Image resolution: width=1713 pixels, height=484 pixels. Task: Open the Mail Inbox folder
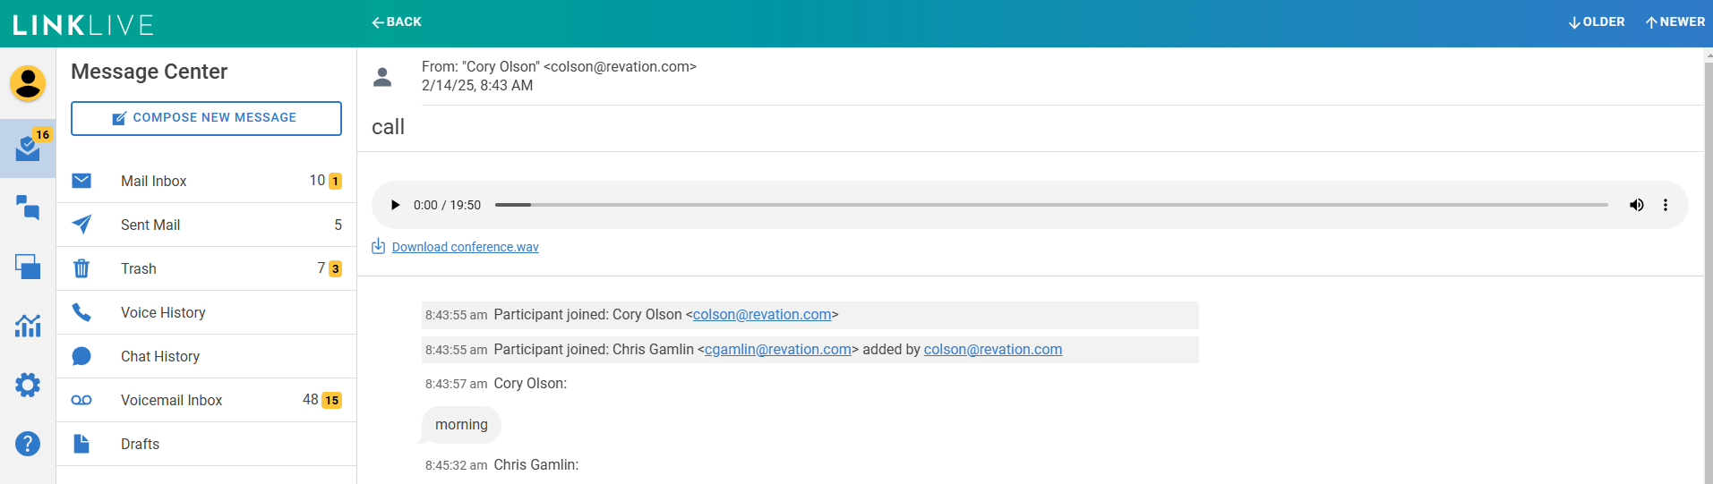tap(154, 181)
